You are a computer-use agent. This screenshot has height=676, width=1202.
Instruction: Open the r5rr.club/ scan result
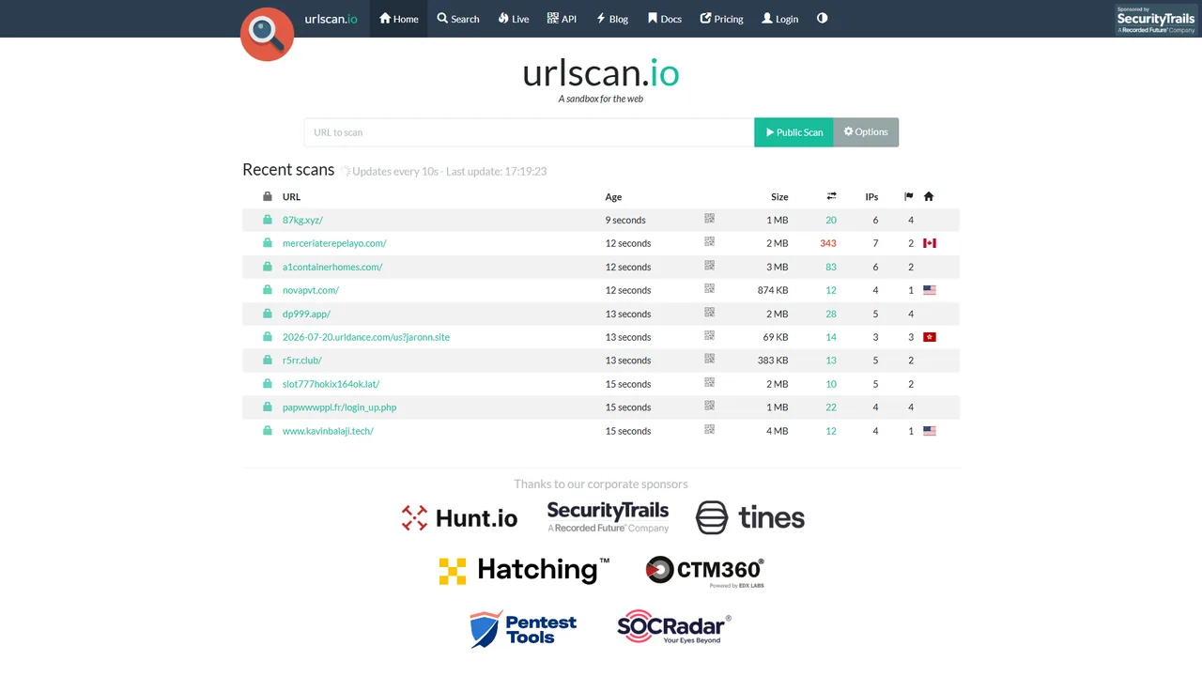point(302,361)
